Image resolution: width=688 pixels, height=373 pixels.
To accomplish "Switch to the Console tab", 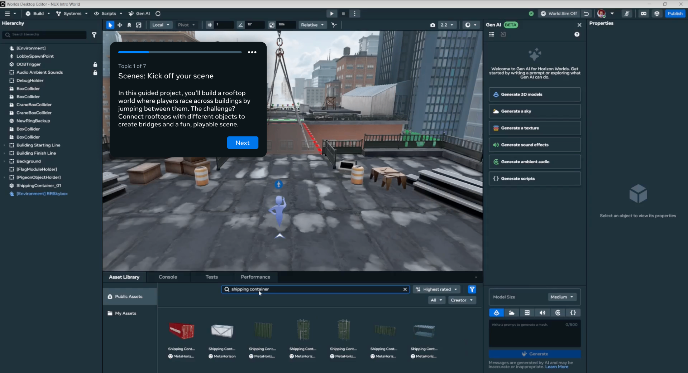I will tap(168, 277).
